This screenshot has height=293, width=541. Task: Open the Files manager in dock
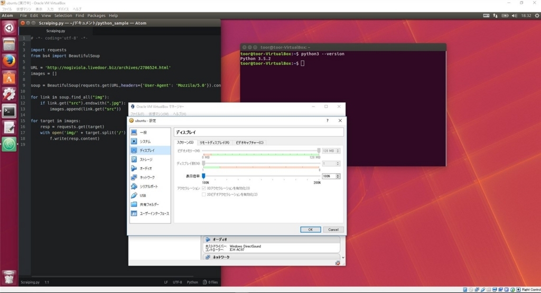[x=9, y=45]
